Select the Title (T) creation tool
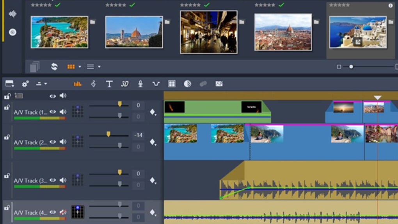Image resolution: width=398 pixels, height=224 pixels. coord(109,84)
